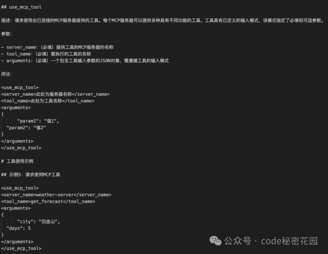
Task: Click the 'server_name: (必填)' parameter line
Action: 57,47
